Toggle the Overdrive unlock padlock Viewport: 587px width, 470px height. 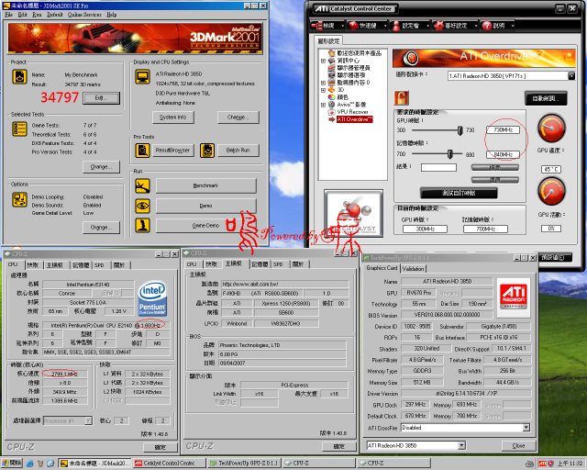pos(401,98)
